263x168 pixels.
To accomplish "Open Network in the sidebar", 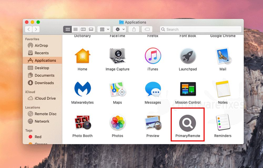I will click(42, 121).
